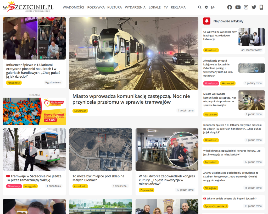Go to wSzczecinie.pl home logo
Image resolution: width=268 pixels, height=214 pixels.
28,7
